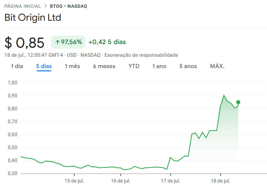Click the 97,56% percentage change badge
Viewport: 267px width, 188px height.
pyautogui.click(x=68, y=42)
